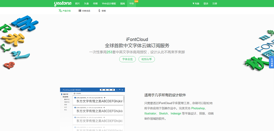This screenshot has width=274, height=131.
Task: Click the list icon beside 字体全览
Action: click(x=80, y=11)
